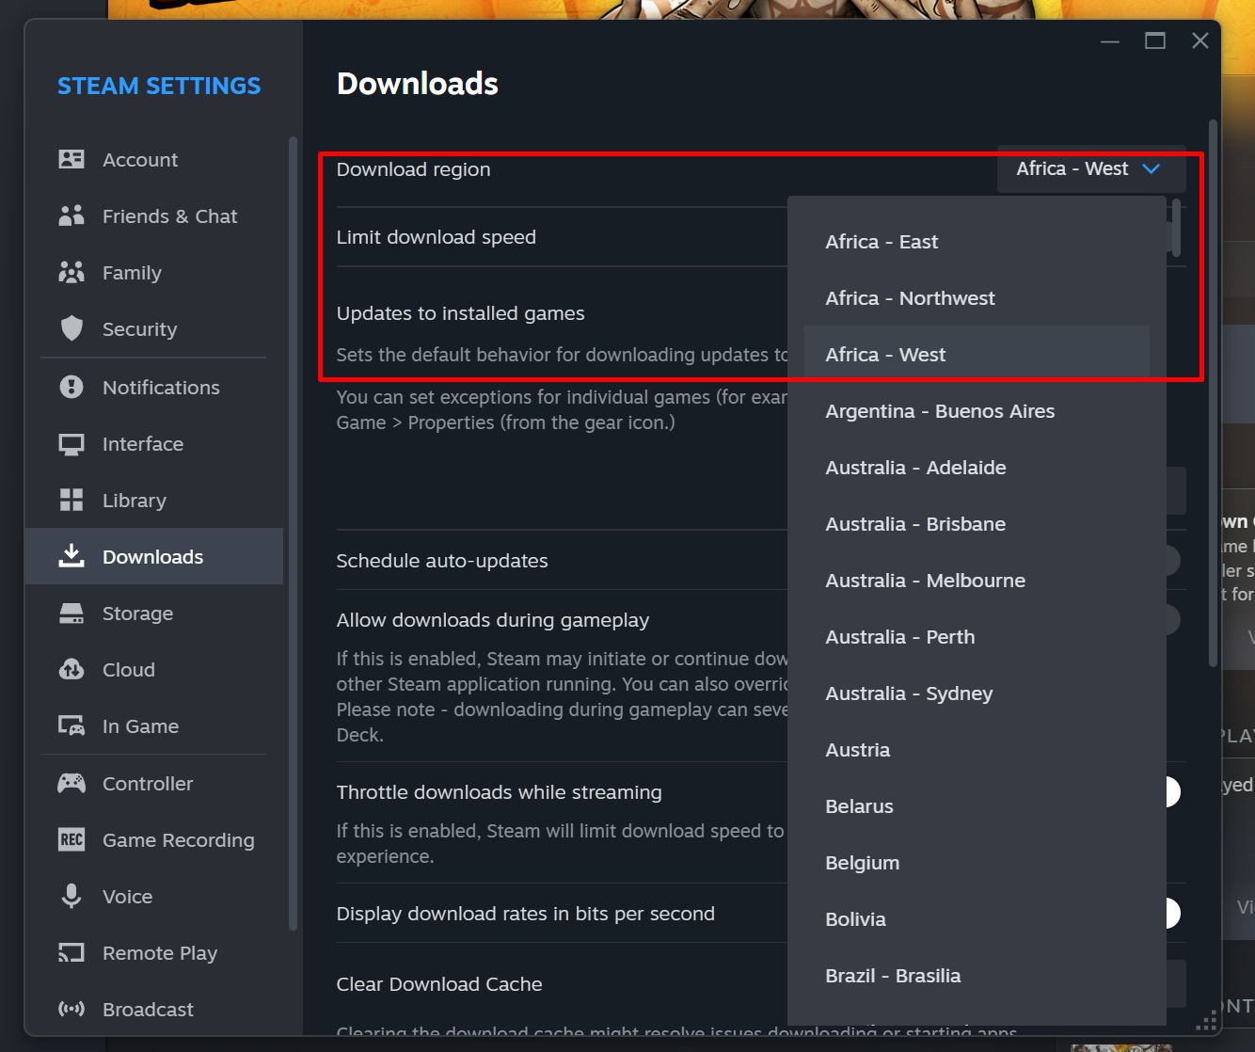1255x1052 pixels.
Task: Click the Downloads page scrollbar
Action: (x=1213, y=393)
